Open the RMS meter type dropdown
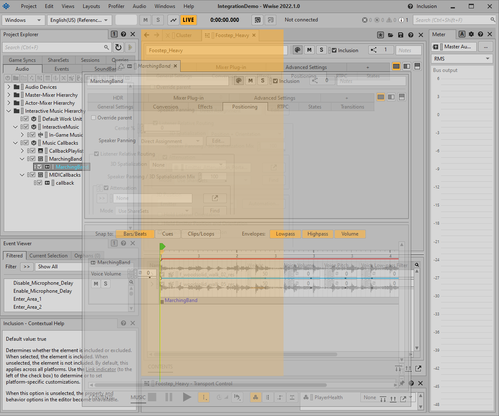499x416 pixels. click(462, 59)
